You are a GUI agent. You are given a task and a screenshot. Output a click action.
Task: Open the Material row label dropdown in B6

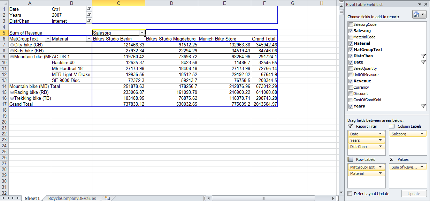click(89, 39)
